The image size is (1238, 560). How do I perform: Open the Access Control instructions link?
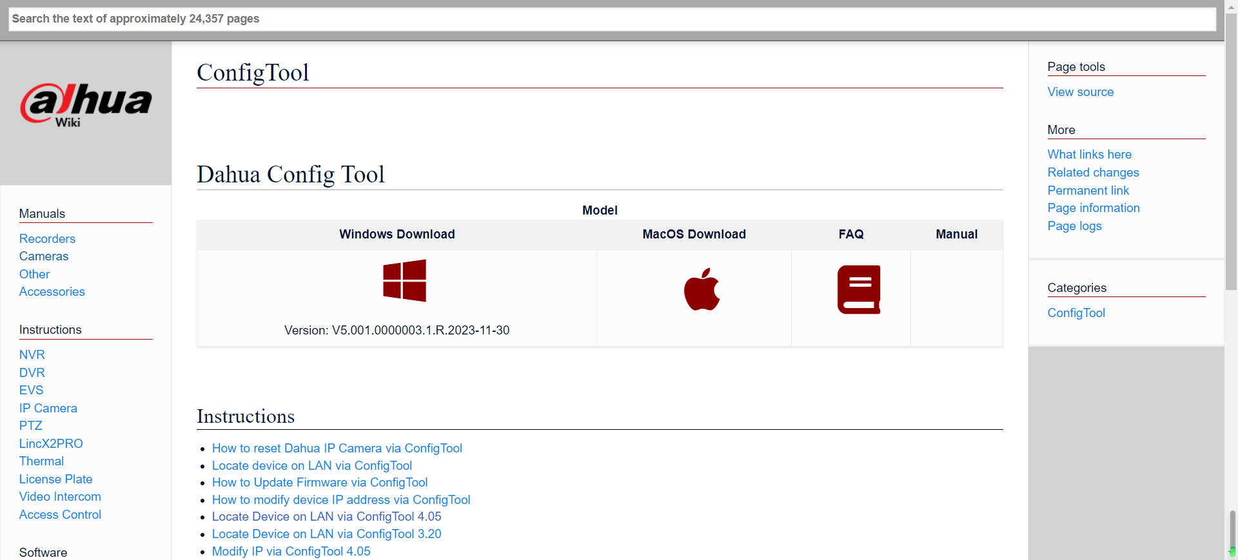pyautogui.click(x=60, y=514)
